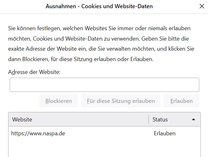Click the blank space left of the Blockieren button
This screenshot has height=157, width=208.
(x=24, y=101)
